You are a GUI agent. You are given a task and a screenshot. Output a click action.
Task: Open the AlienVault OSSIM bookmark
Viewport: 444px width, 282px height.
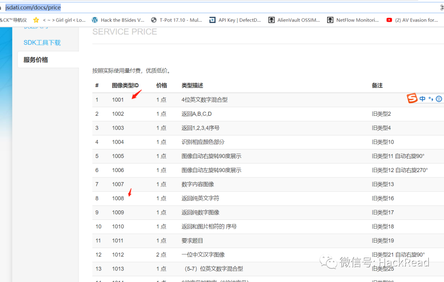pos(294,20)
